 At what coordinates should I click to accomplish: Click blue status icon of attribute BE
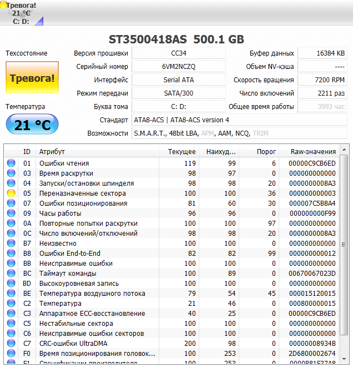click(11, 293)
